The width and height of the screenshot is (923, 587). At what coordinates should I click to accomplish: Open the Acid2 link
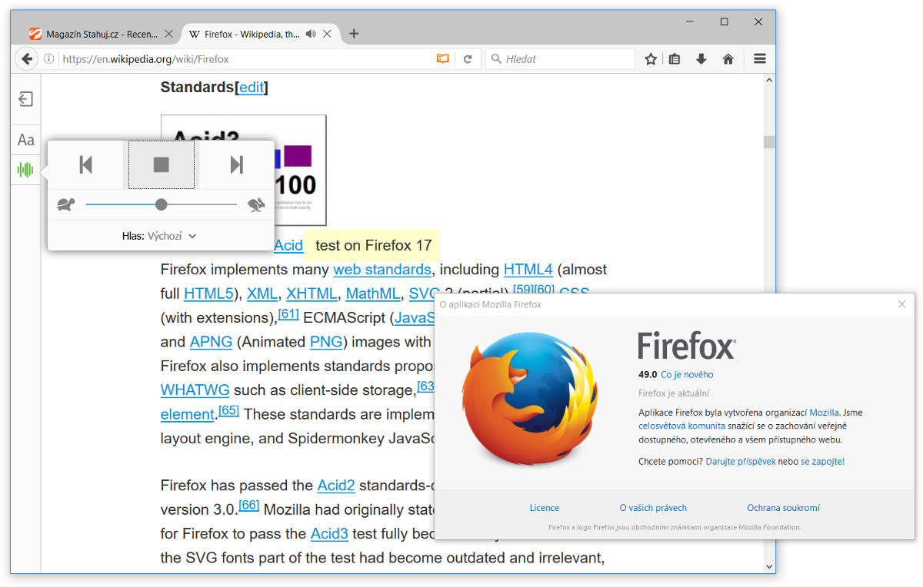tap(336, 486)
